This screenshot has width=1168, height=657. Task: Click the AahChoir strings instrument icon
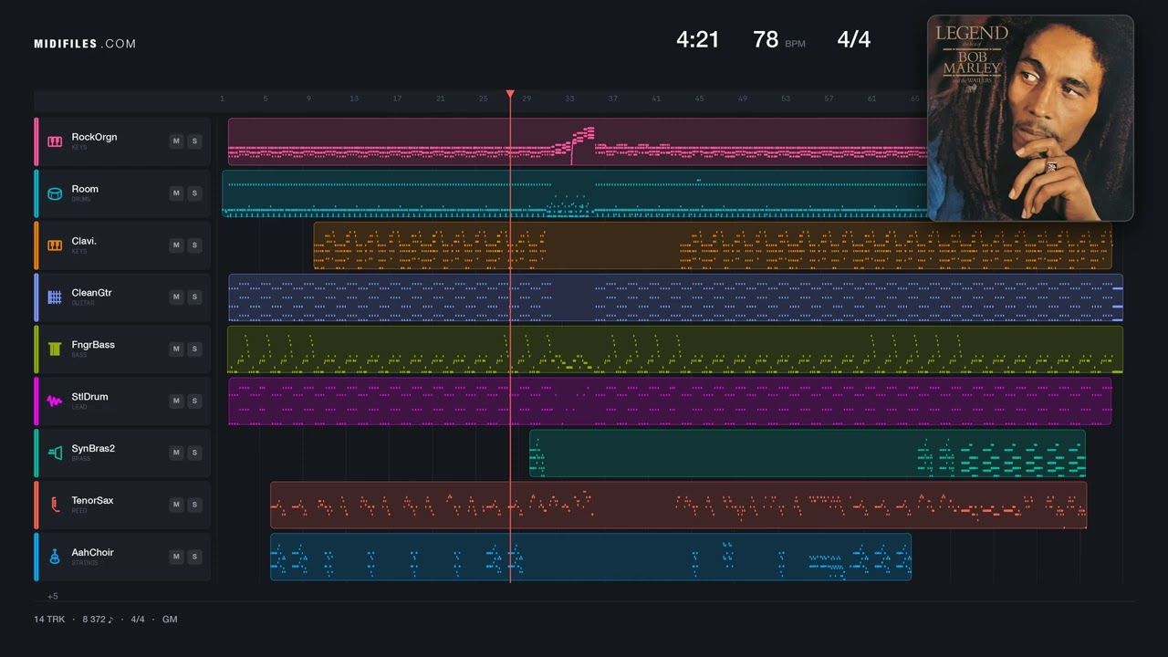55,557
